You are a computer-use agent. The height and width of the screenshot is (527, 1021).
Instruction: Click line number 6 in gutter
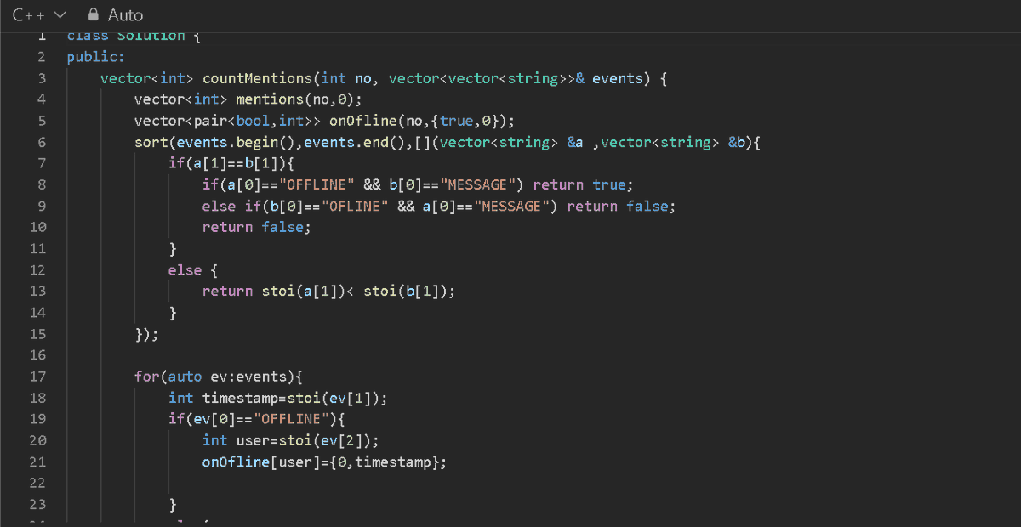[x=42, y=142]
